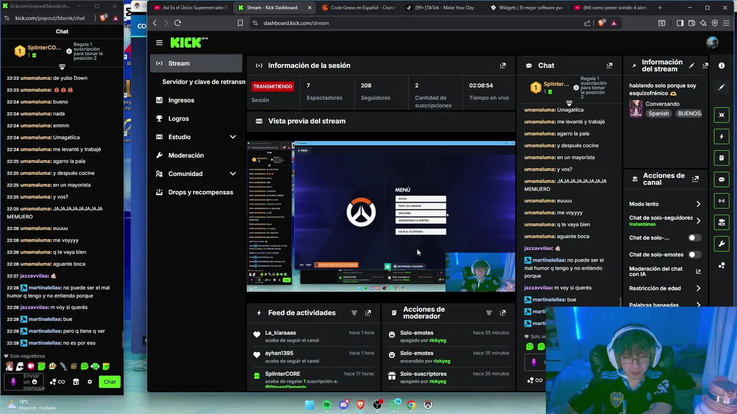Screen dimensions: 737x414
Task: Open Overwatch from the taskbar
Action: point(428,405)
